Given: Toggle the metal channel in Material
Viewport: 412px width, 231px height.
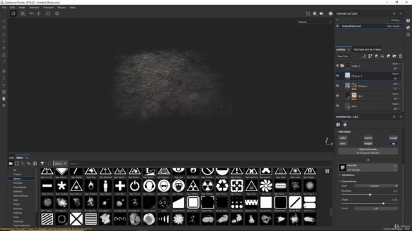Looking at the screenshot, I should point(368,138).
